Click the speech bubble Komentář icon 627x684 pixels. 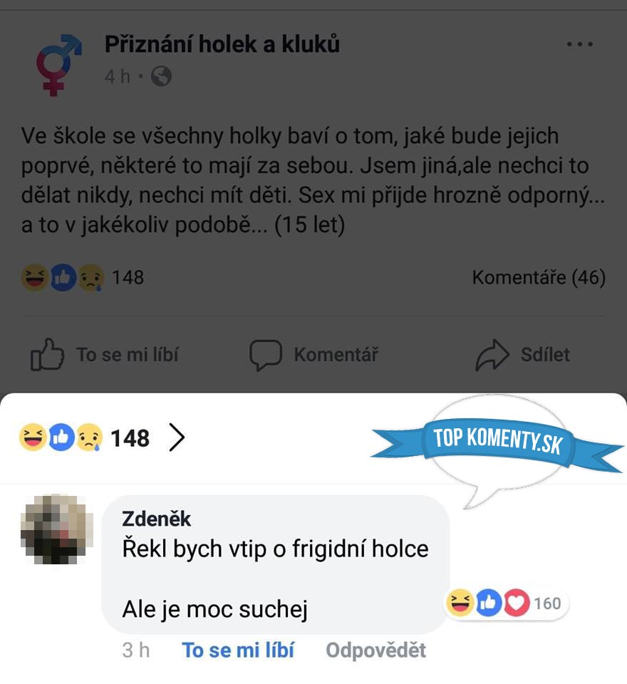point(266,355)
